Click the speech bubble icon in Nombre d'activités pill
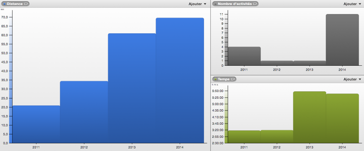This screenshot has height=151, width=364. [255, 4]
